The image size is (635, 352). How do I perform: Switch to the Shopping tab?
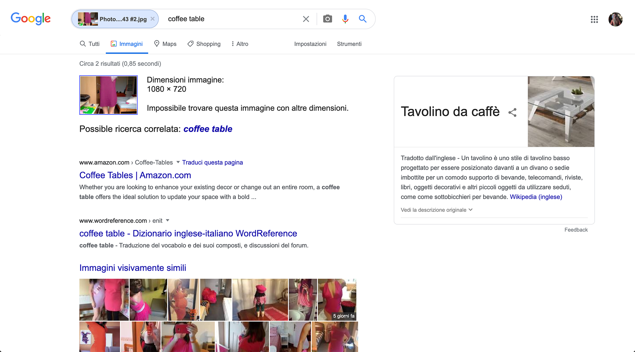tap(204, 44)
